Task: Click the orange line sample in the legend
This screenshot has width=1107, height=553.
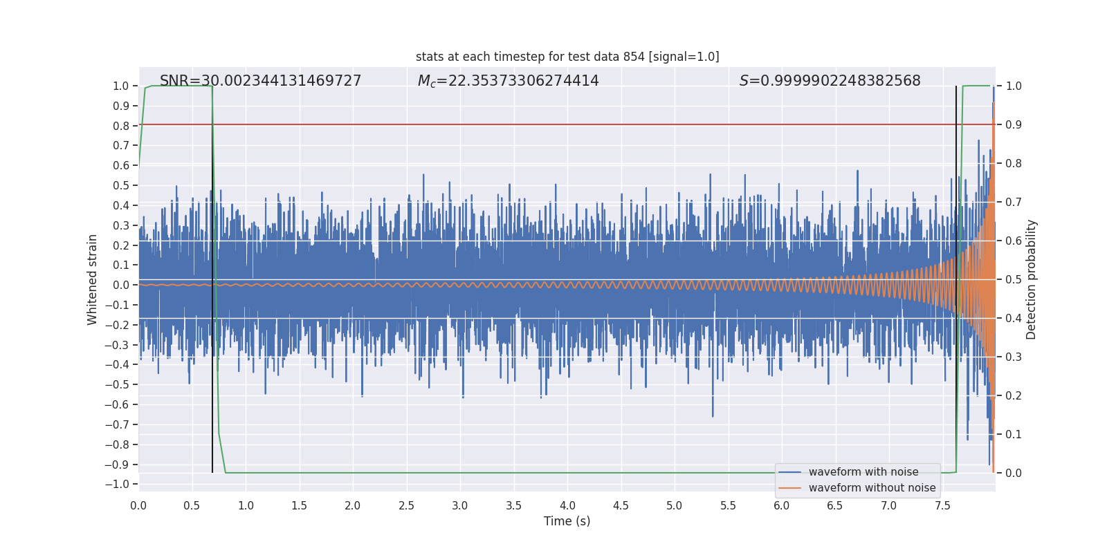Action: coord(790,488)
